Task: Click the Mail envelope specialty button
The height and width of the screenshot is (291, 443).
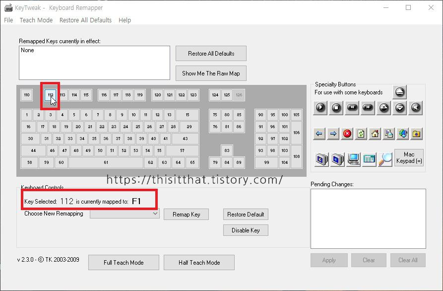Action: [x=389, y=134]
